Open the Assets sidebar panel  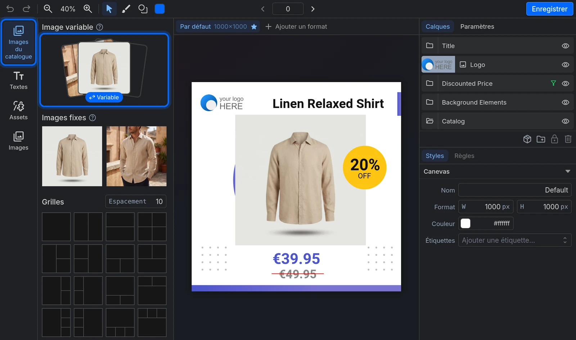pos(18,111)
